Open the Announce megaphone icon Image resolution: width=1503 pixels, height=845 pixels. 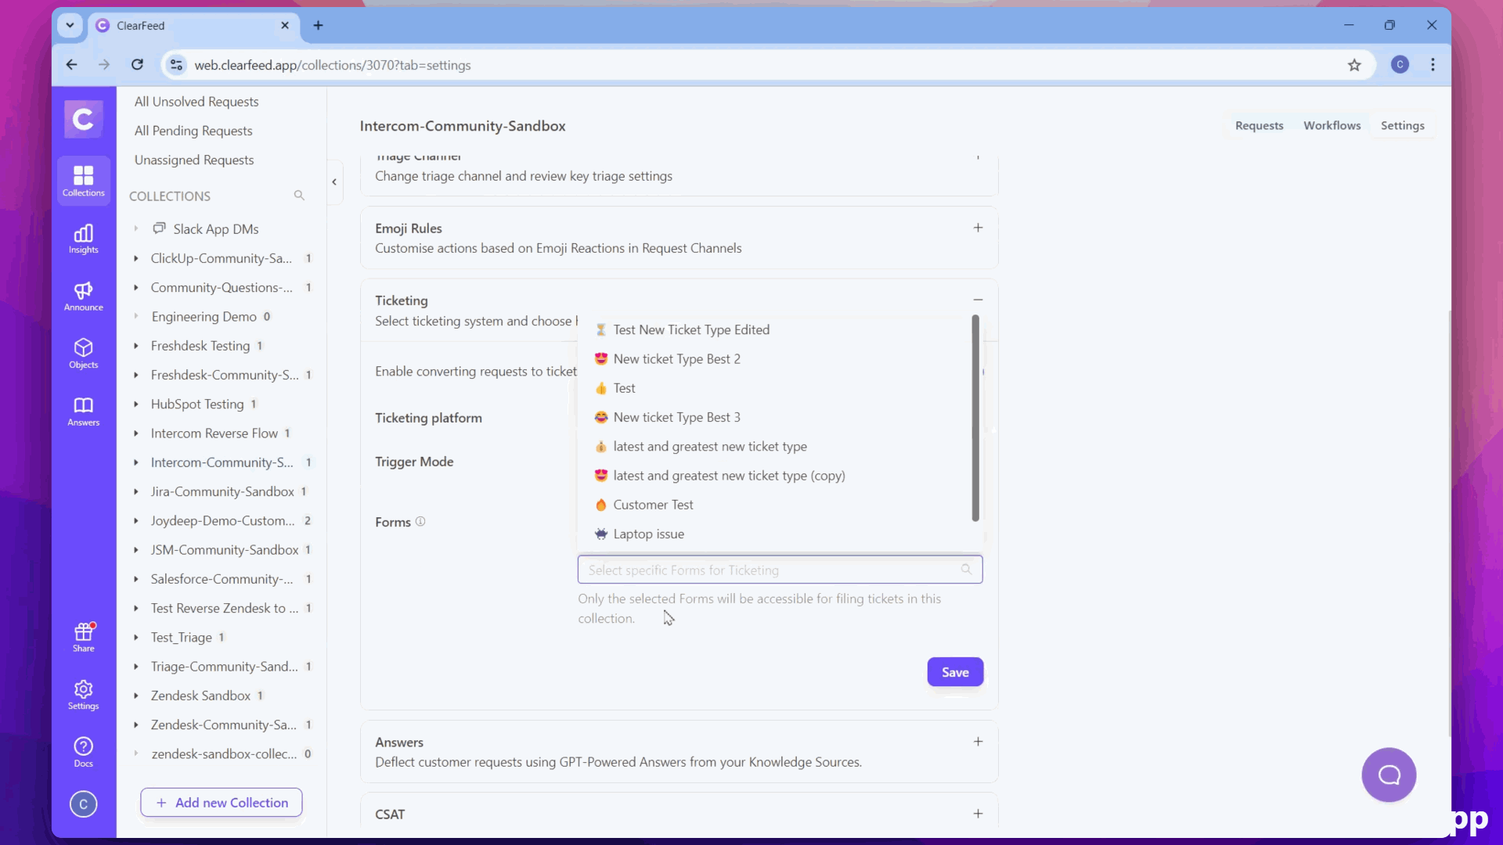[83, 296]
